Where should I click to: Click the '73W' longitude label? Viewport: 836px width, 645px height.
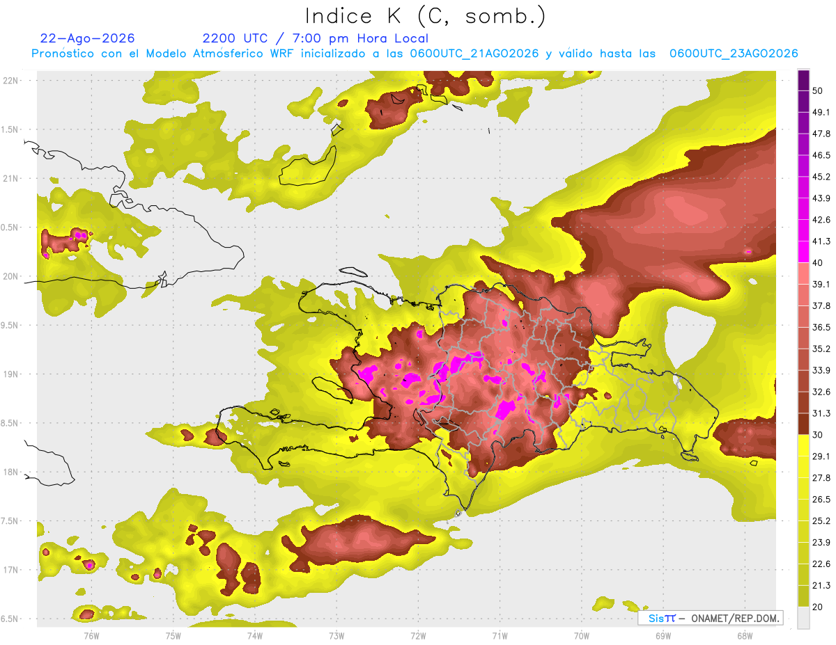tap(336, 636)
